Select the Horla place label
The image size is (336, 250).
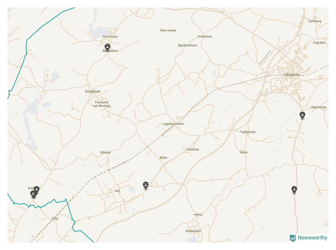click(198, 215)
